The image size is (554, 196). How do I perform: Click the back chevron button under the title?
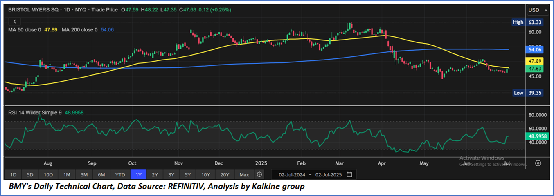[x=15, y=21]
